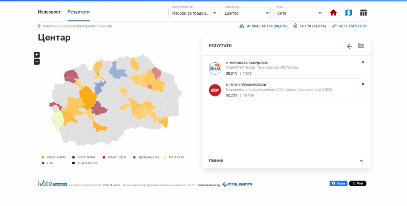Switch to the Излезност tab
This screenshot has width=407, height=206.
[49, 12]
